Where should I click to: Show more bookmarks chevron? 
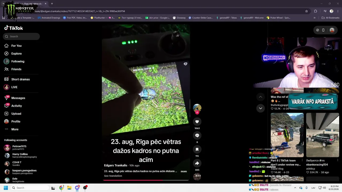pyautogui.click(x=314, y=18)
